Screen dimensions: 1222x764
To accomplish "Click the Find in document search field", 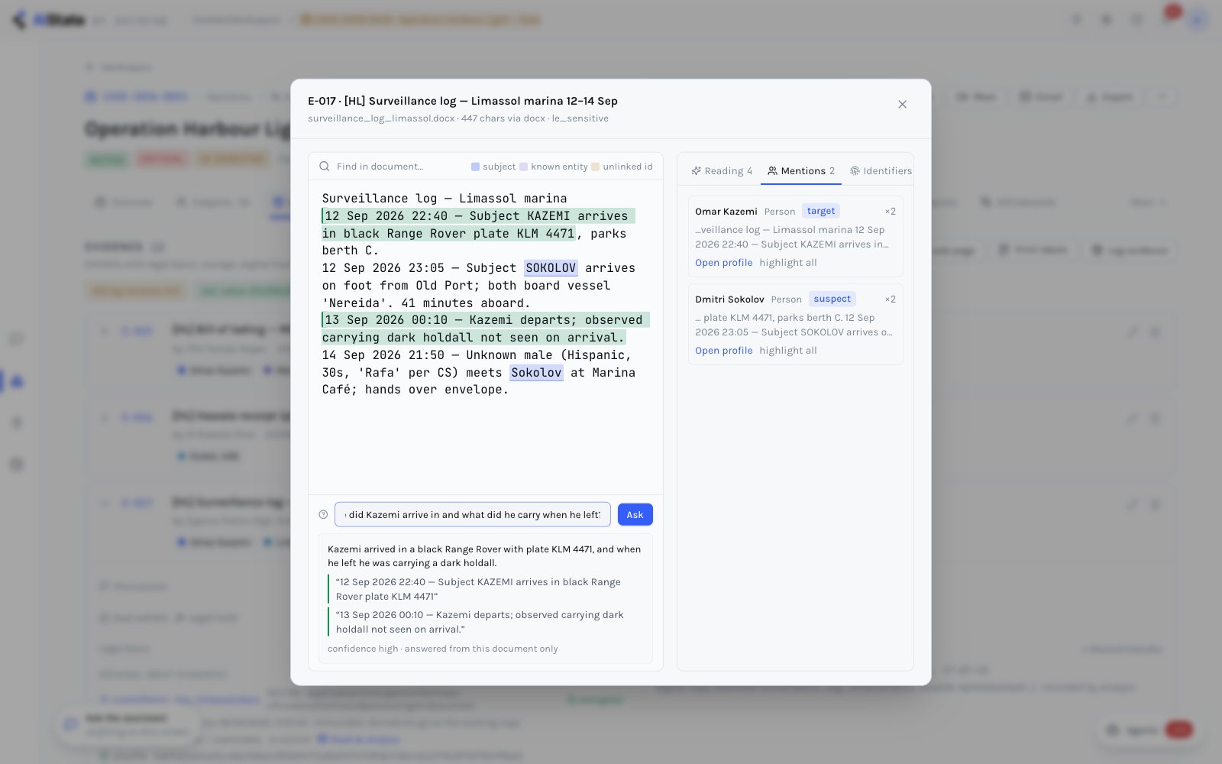I will pos(398,167).
